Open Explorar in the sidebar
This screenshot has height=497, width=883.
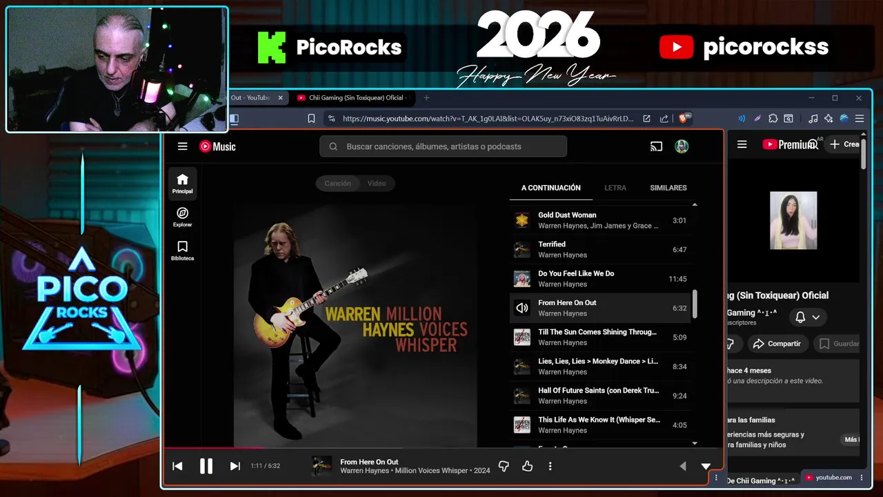click(x=182, y=217)
